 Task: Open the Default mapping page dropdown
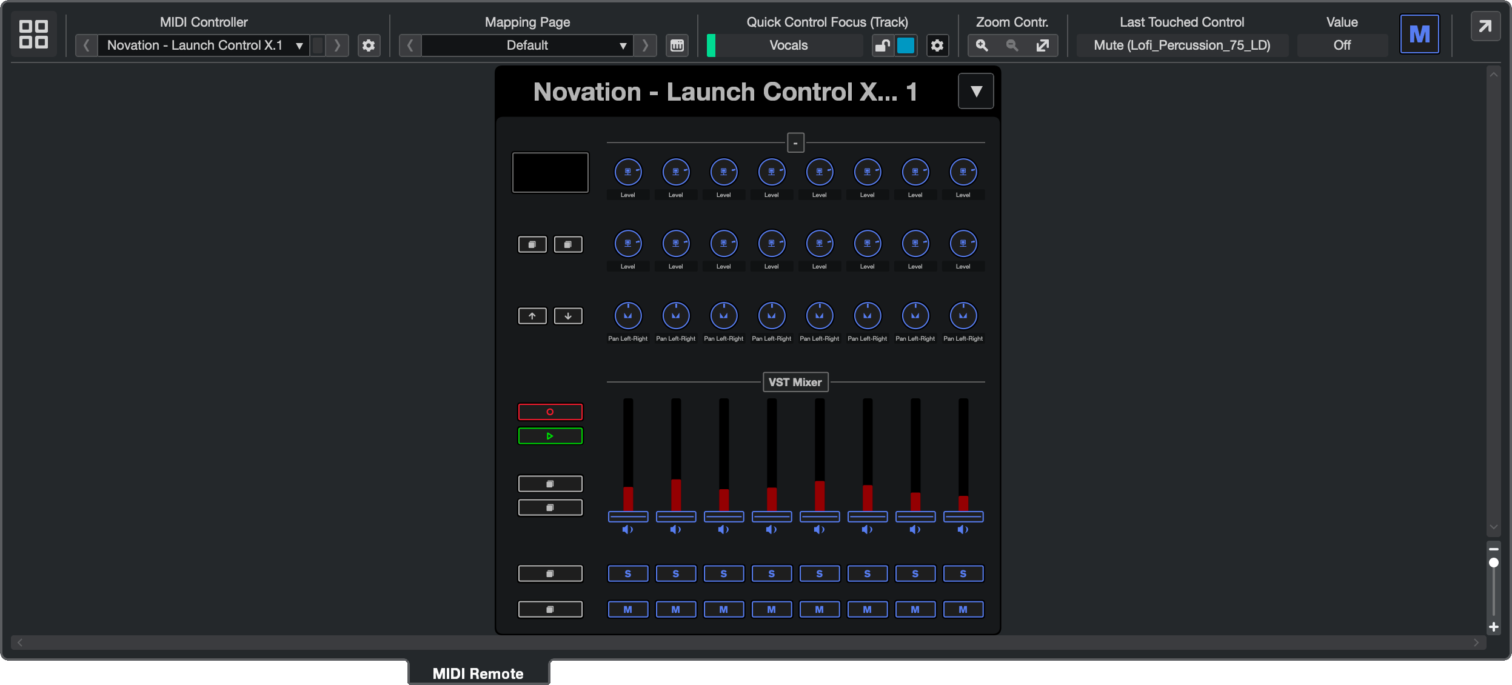(x=527, y=45)
